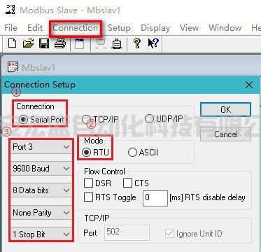Click the Disconnect toolbar icon
Image resolution: width=261 pixels, height=252 pixels.
(x=101, y=43)
